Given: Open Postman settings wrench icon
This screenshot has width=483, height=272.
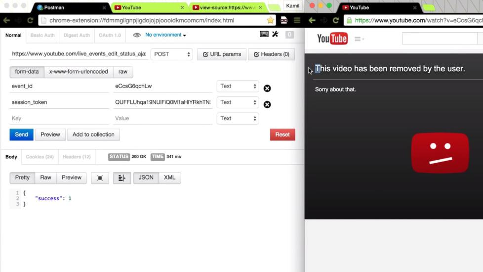Looking at the screenshot, I should pyautogui.click(x=275, y=34).
